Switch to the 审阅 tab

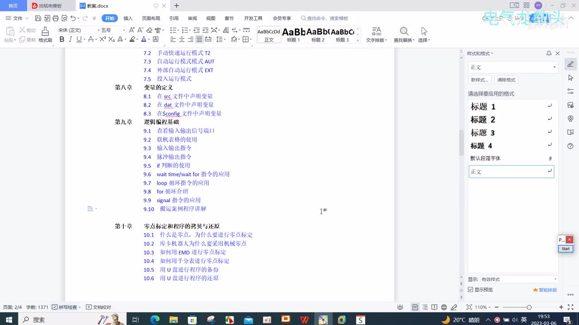192,19
